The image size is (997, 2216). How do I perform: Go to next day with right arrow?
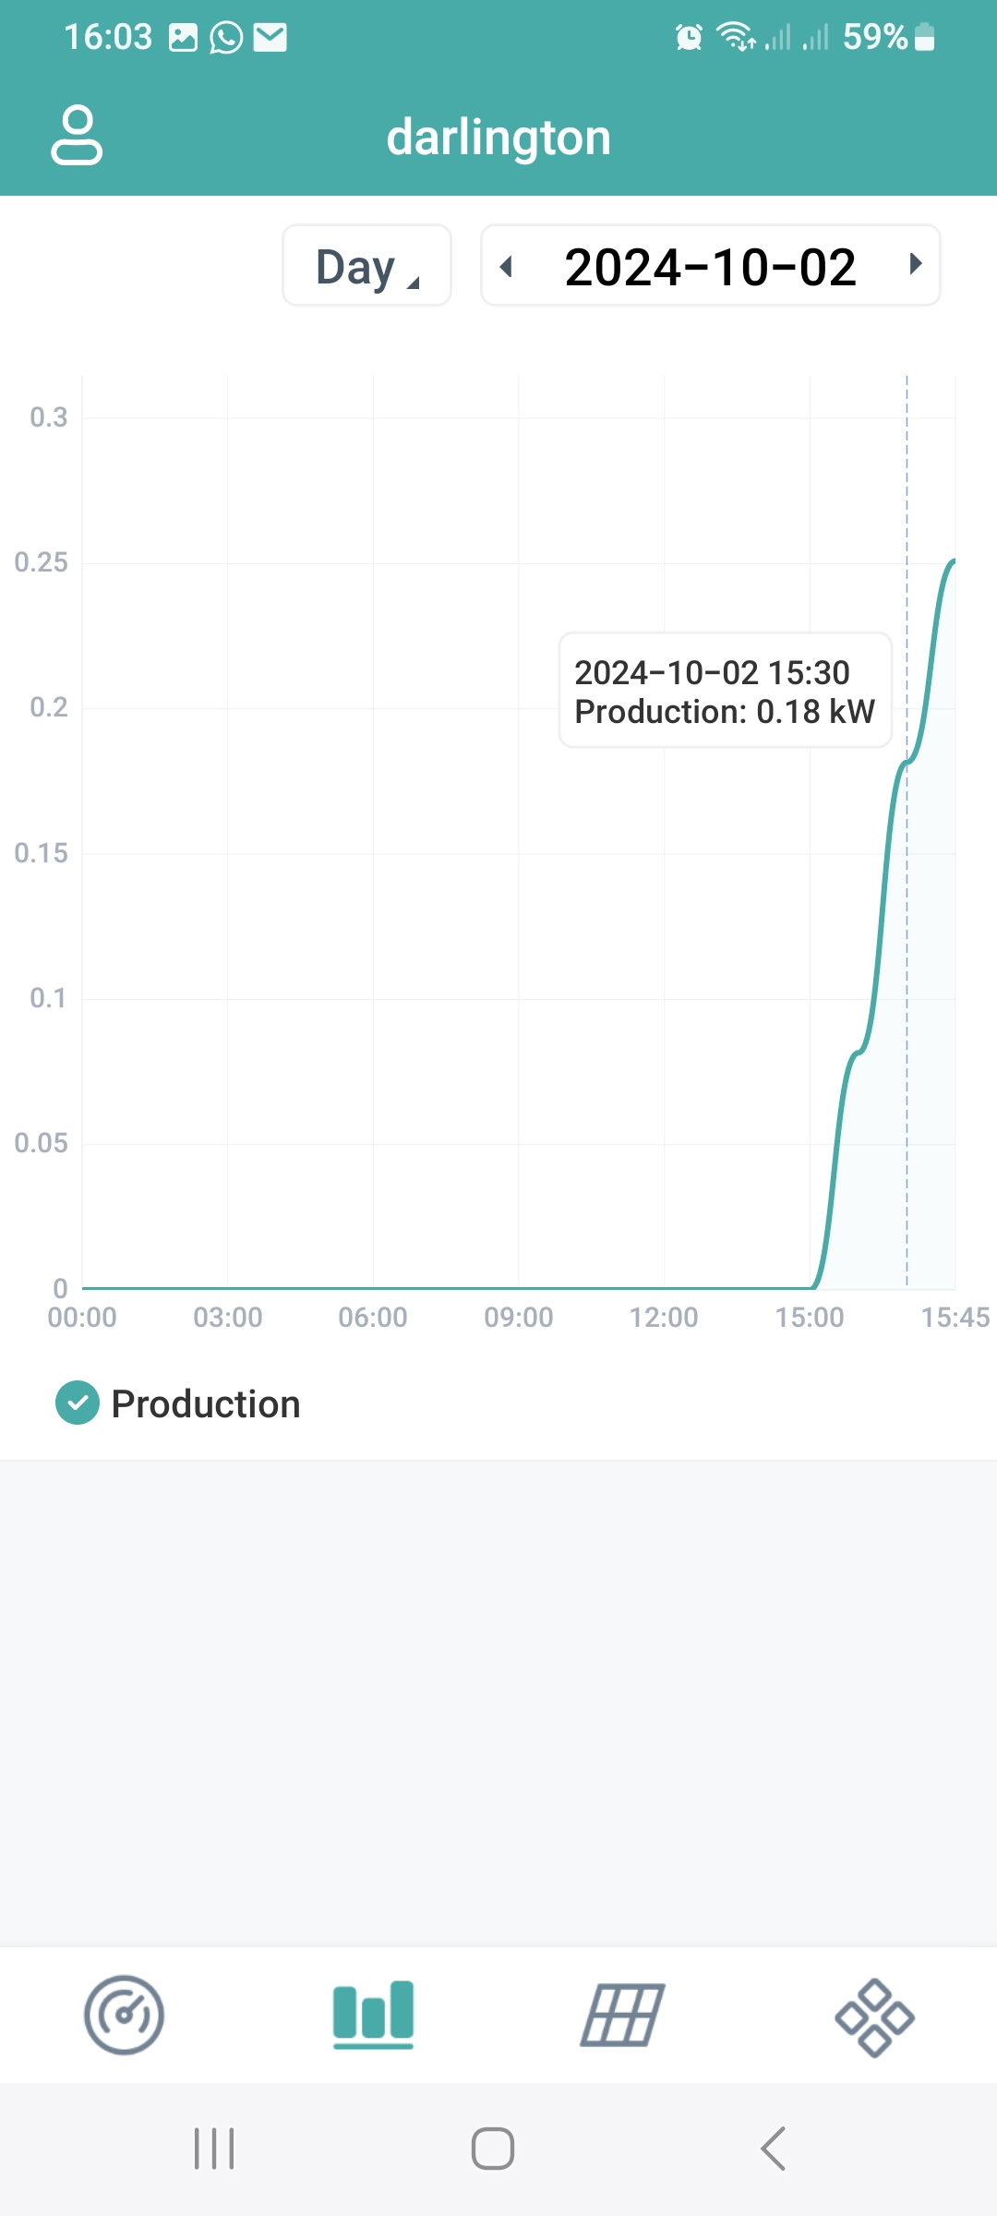pyautogui.click(x=915, y=264)
